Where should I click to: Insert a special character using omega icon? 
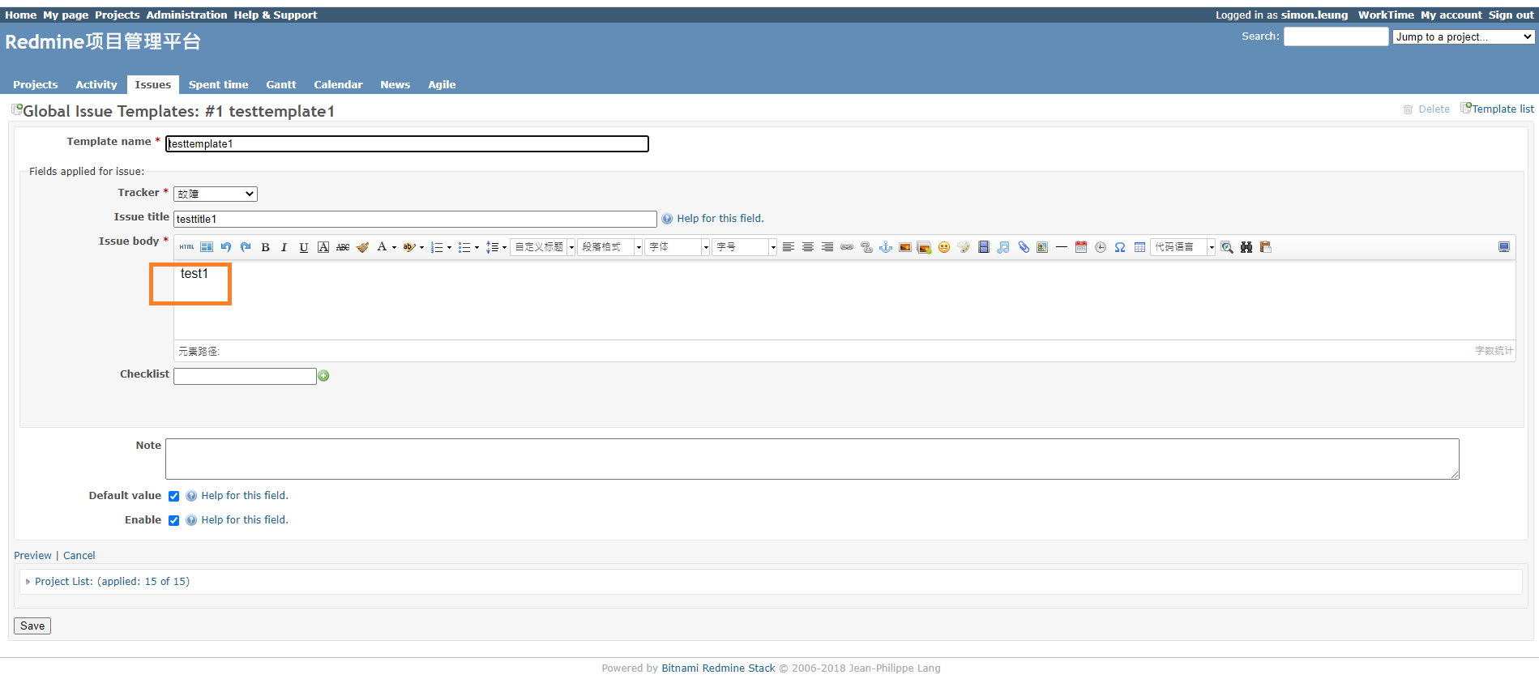click(x=1120, y=247)
